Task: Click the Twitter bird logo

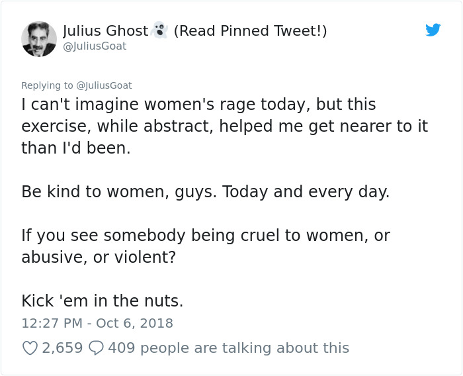Action: 433,30
